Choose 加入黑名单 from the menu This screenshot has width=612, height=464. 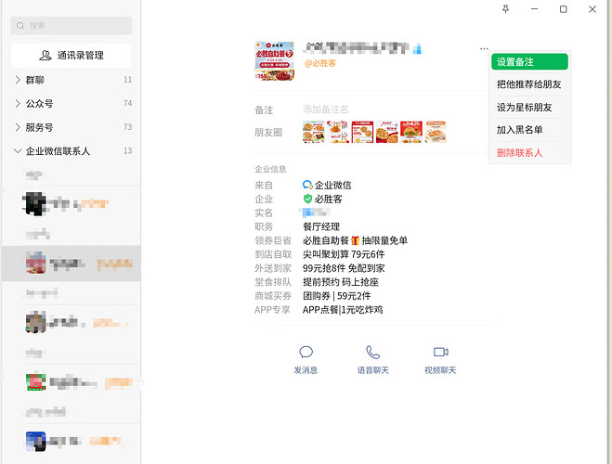(x=529, y=130)
